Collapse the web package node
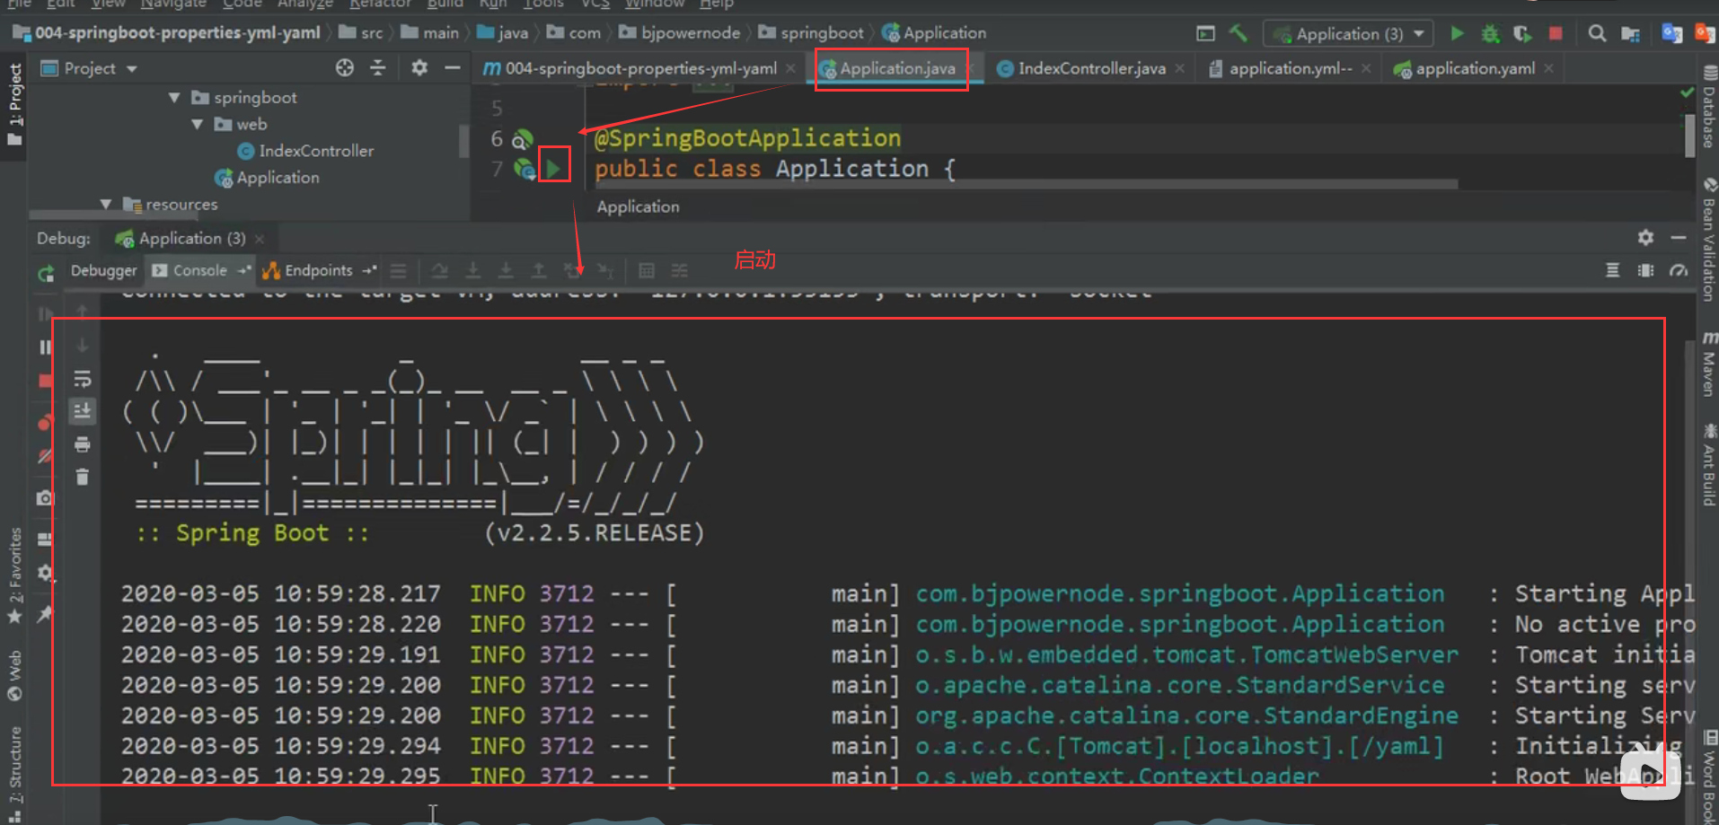The width and height of the screenshot is (1719, 825). 197,124
